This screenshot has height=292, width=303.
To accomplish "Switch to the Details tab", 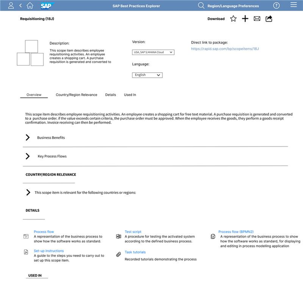I will [111, 95].
